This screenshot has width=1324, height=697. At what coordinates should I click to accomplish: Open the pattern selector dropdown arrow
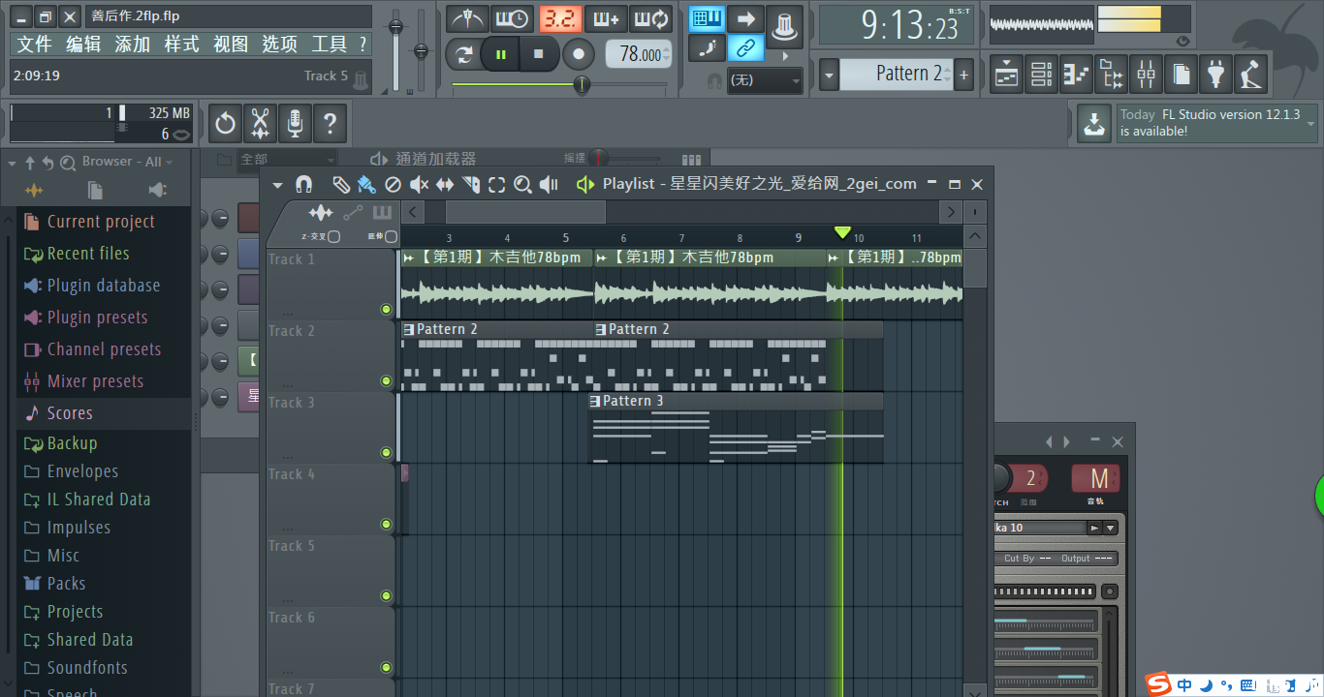pyautogui.click(x=829, y=74)
